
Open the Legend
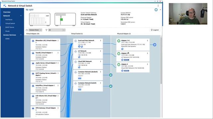click(155, 30)
